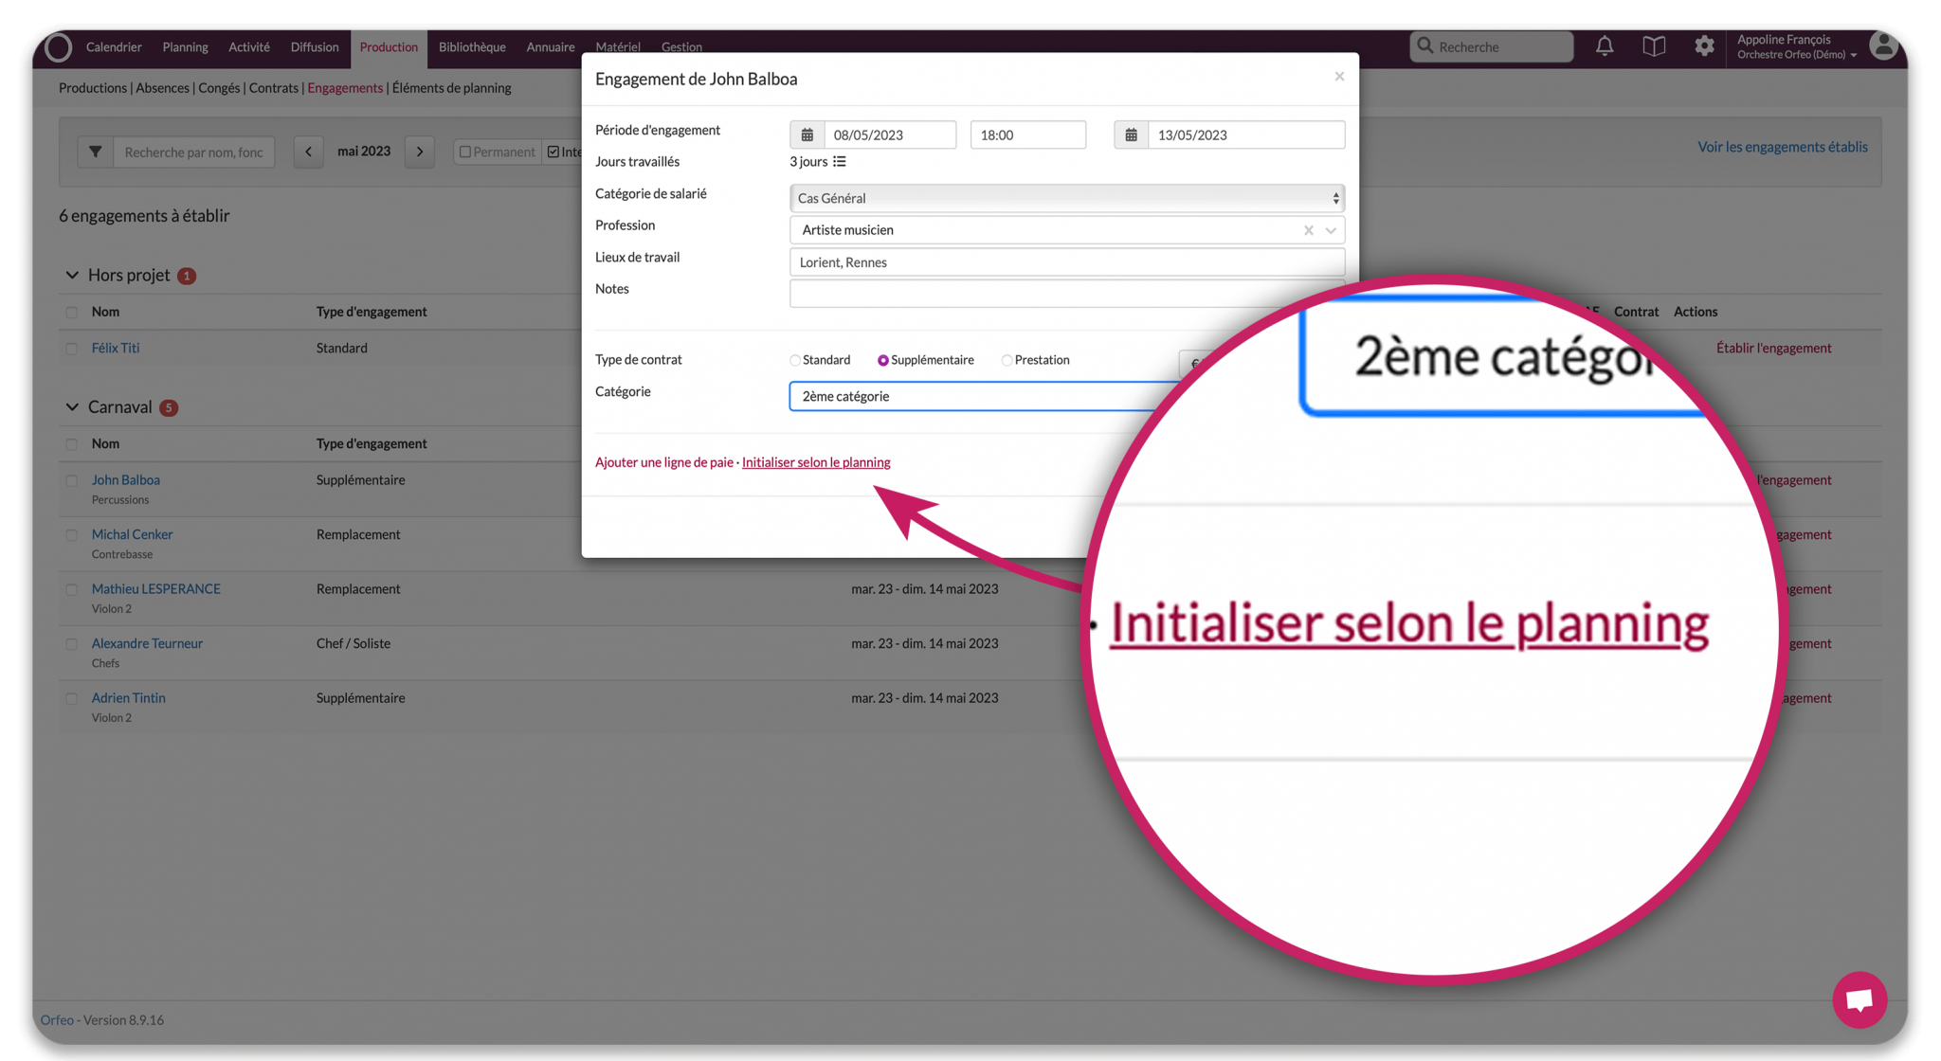
Task: Click Initialiser selon le planning link
Action: pos(816,462)
